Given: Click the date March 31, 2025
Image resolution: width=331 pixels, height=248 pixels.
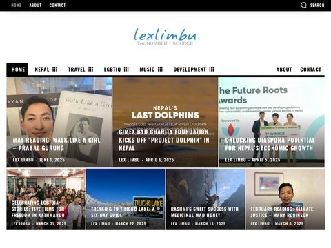Looking at the screenshot, I should [x=51, y=223].
